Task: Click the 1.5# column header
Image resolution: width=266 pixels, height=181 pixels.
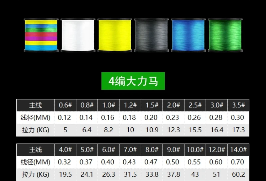Action: [x=152, y=105]
